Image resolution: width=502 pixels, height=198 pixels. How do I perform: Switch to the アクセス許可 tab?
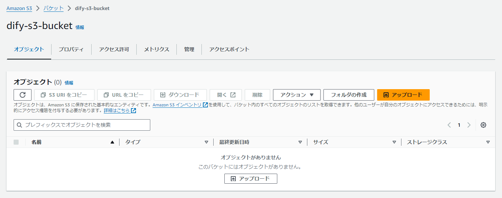click(114, 49)
